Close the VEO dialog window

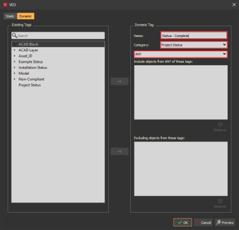pyautogui.click(x=234, y=5)
